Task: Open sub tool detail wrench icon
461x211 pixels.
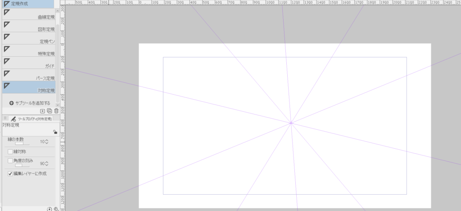Action: (56, 209)
